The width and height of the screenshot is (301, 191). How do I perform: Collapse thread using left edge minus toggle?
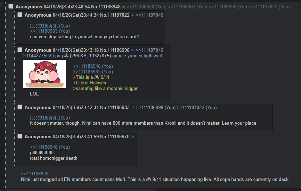(1, 5)
